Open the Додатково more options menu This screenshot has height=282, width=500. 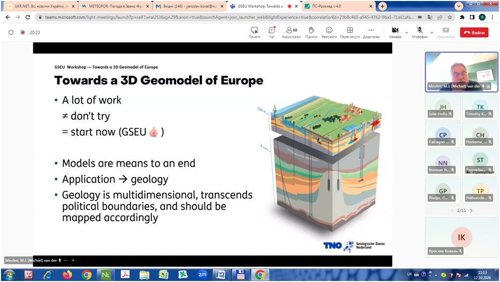[x=371, y=33]
